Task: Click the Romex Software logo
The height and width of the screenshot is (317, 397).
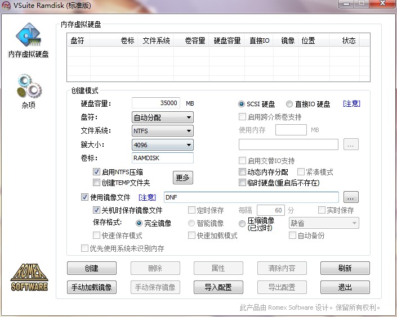Action: point(29,277)
